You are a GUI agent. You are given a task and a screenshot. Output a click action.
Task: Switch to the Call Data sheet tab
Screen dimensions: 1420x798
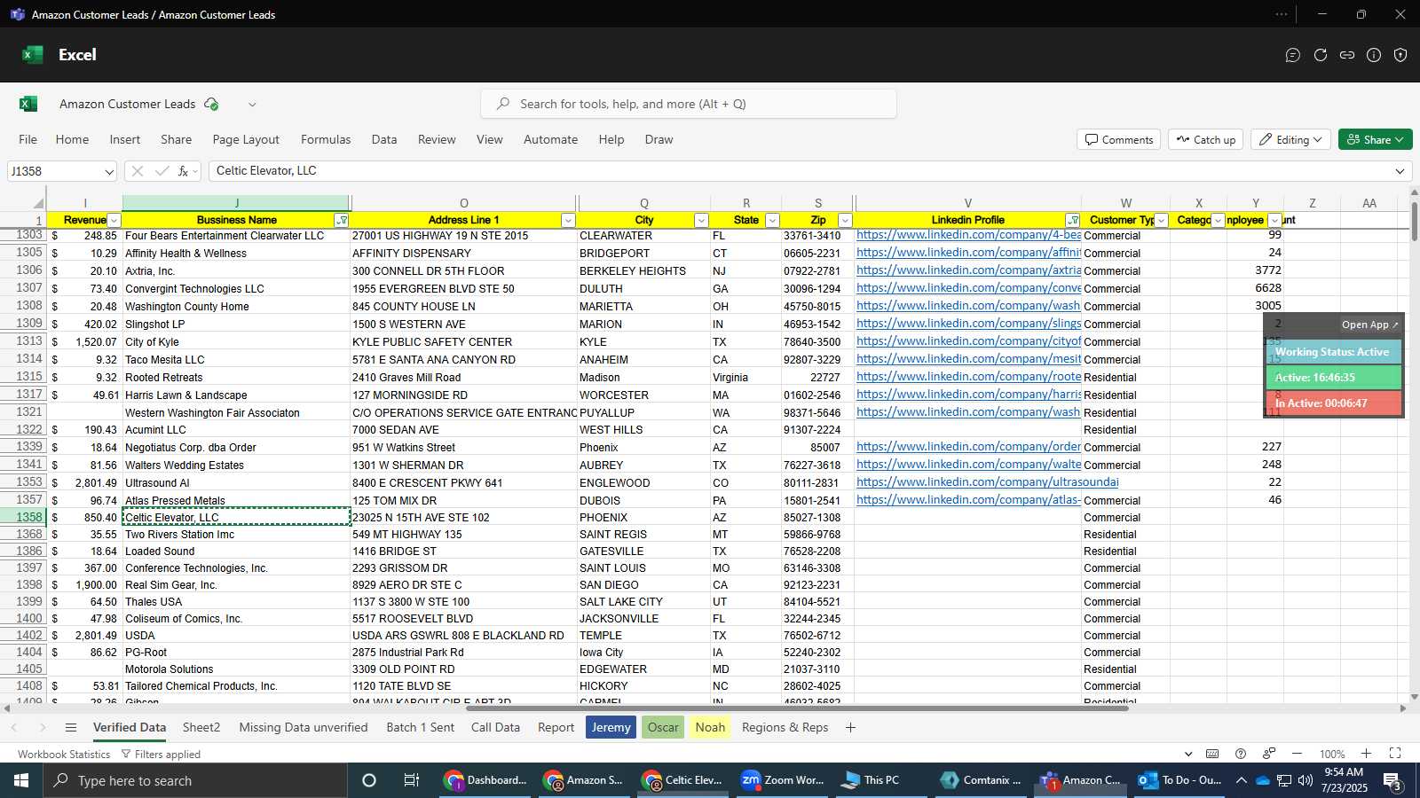(495, 728)
